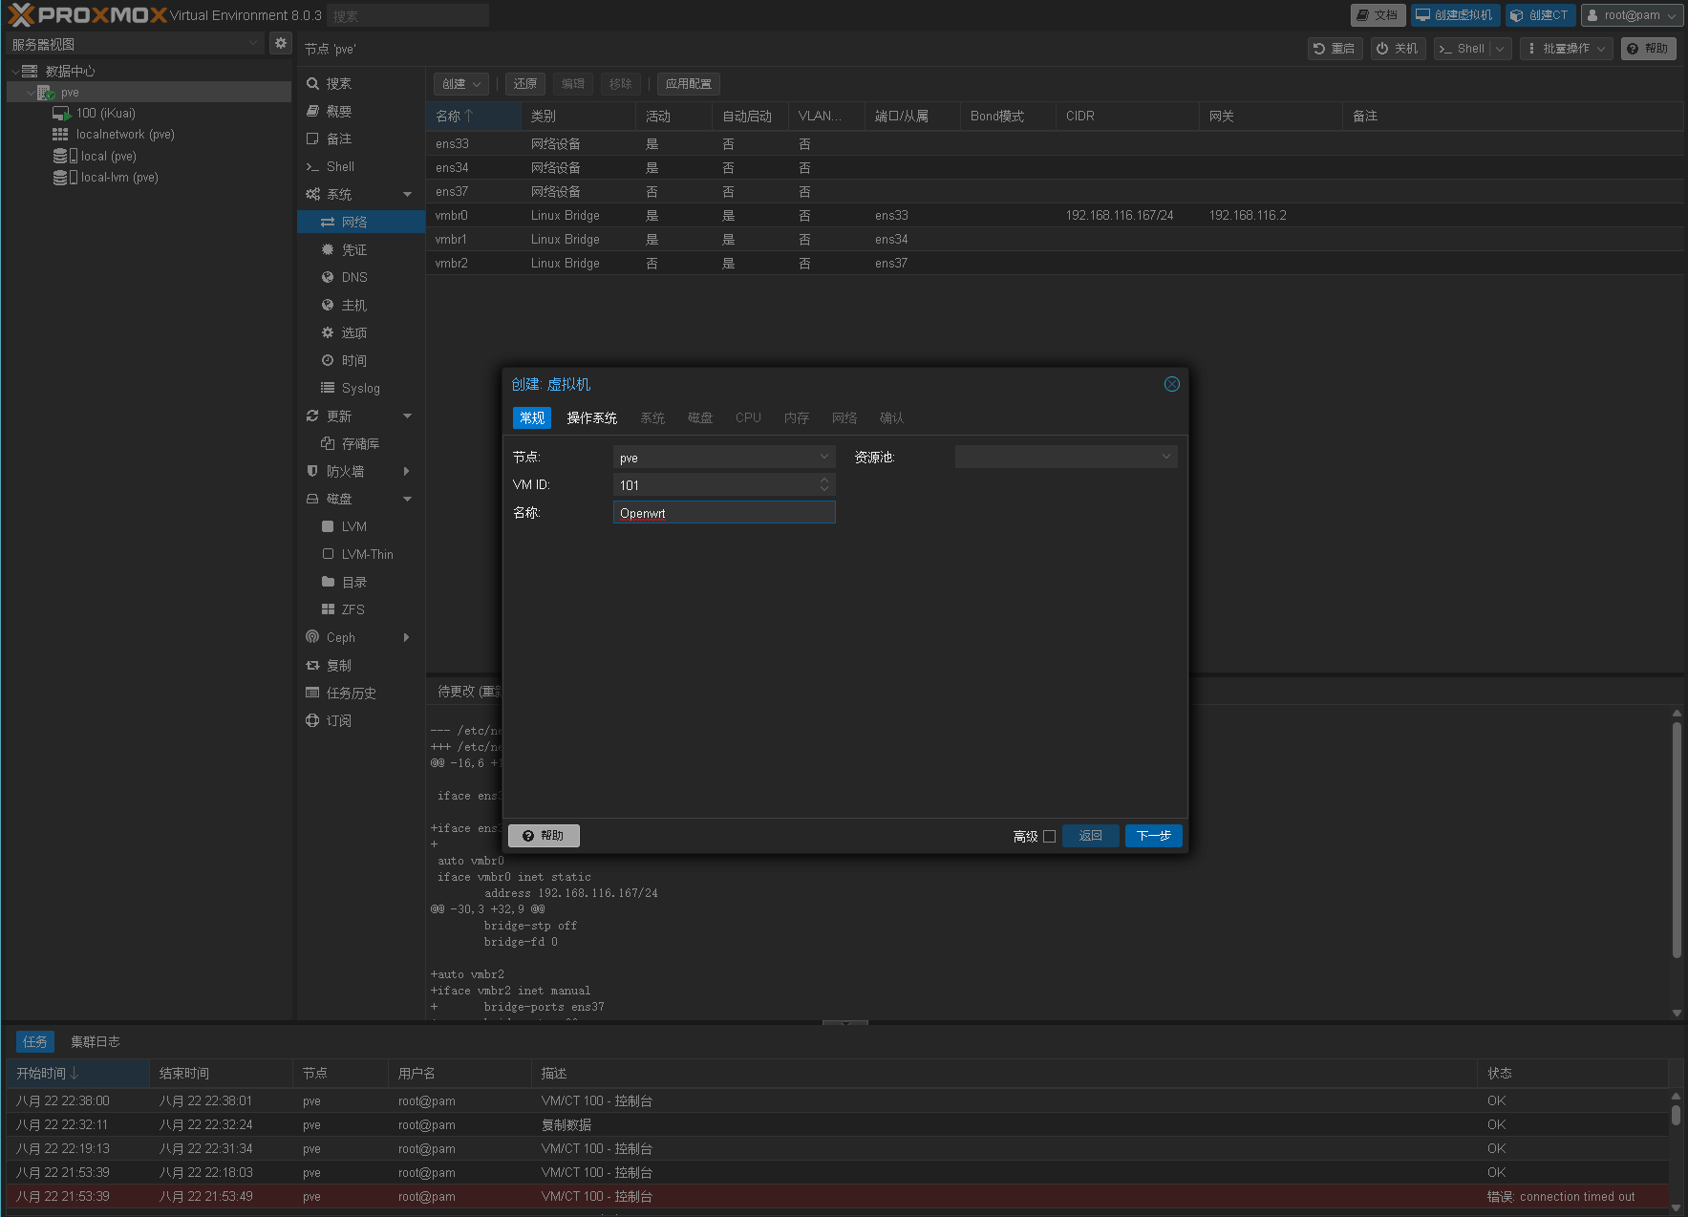Screen dimensions: 1688x1217
Task: Expand the 防火墙 firewall submenu arrow
Action: click(x=407, y=471)
